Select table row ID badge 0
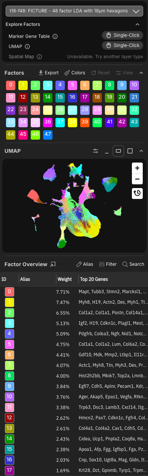Screen dimensions: 148x476 (9, 292)
